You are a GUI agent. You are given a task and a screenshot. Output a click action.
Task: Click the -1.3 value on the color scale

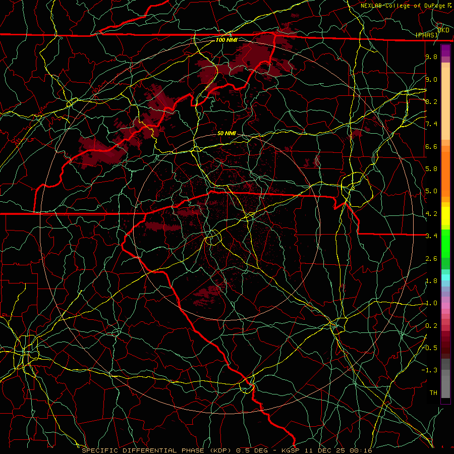pos(430,370)
